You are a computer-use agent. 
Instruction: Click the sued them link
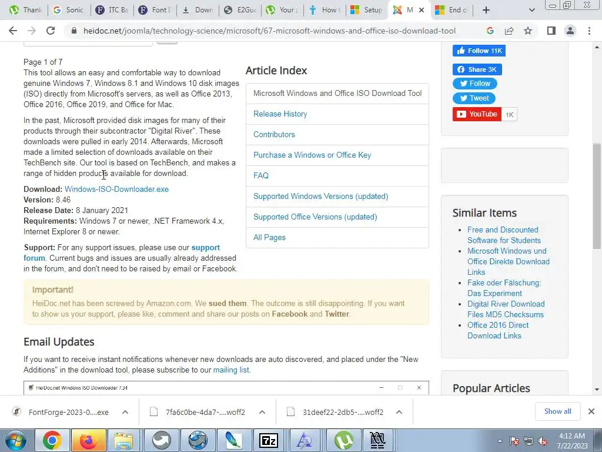[x=228, y=303]
